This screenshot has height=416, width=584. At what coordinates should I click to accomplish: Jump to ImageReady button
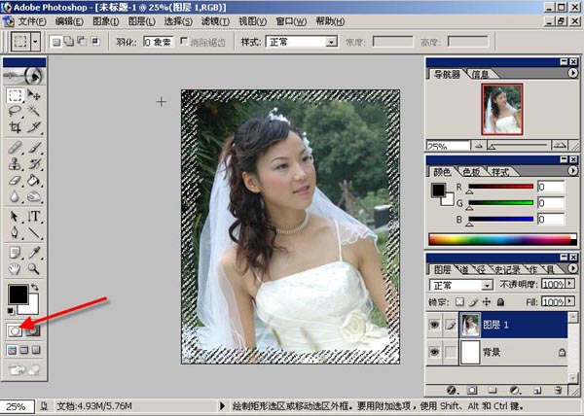[24, 369]
